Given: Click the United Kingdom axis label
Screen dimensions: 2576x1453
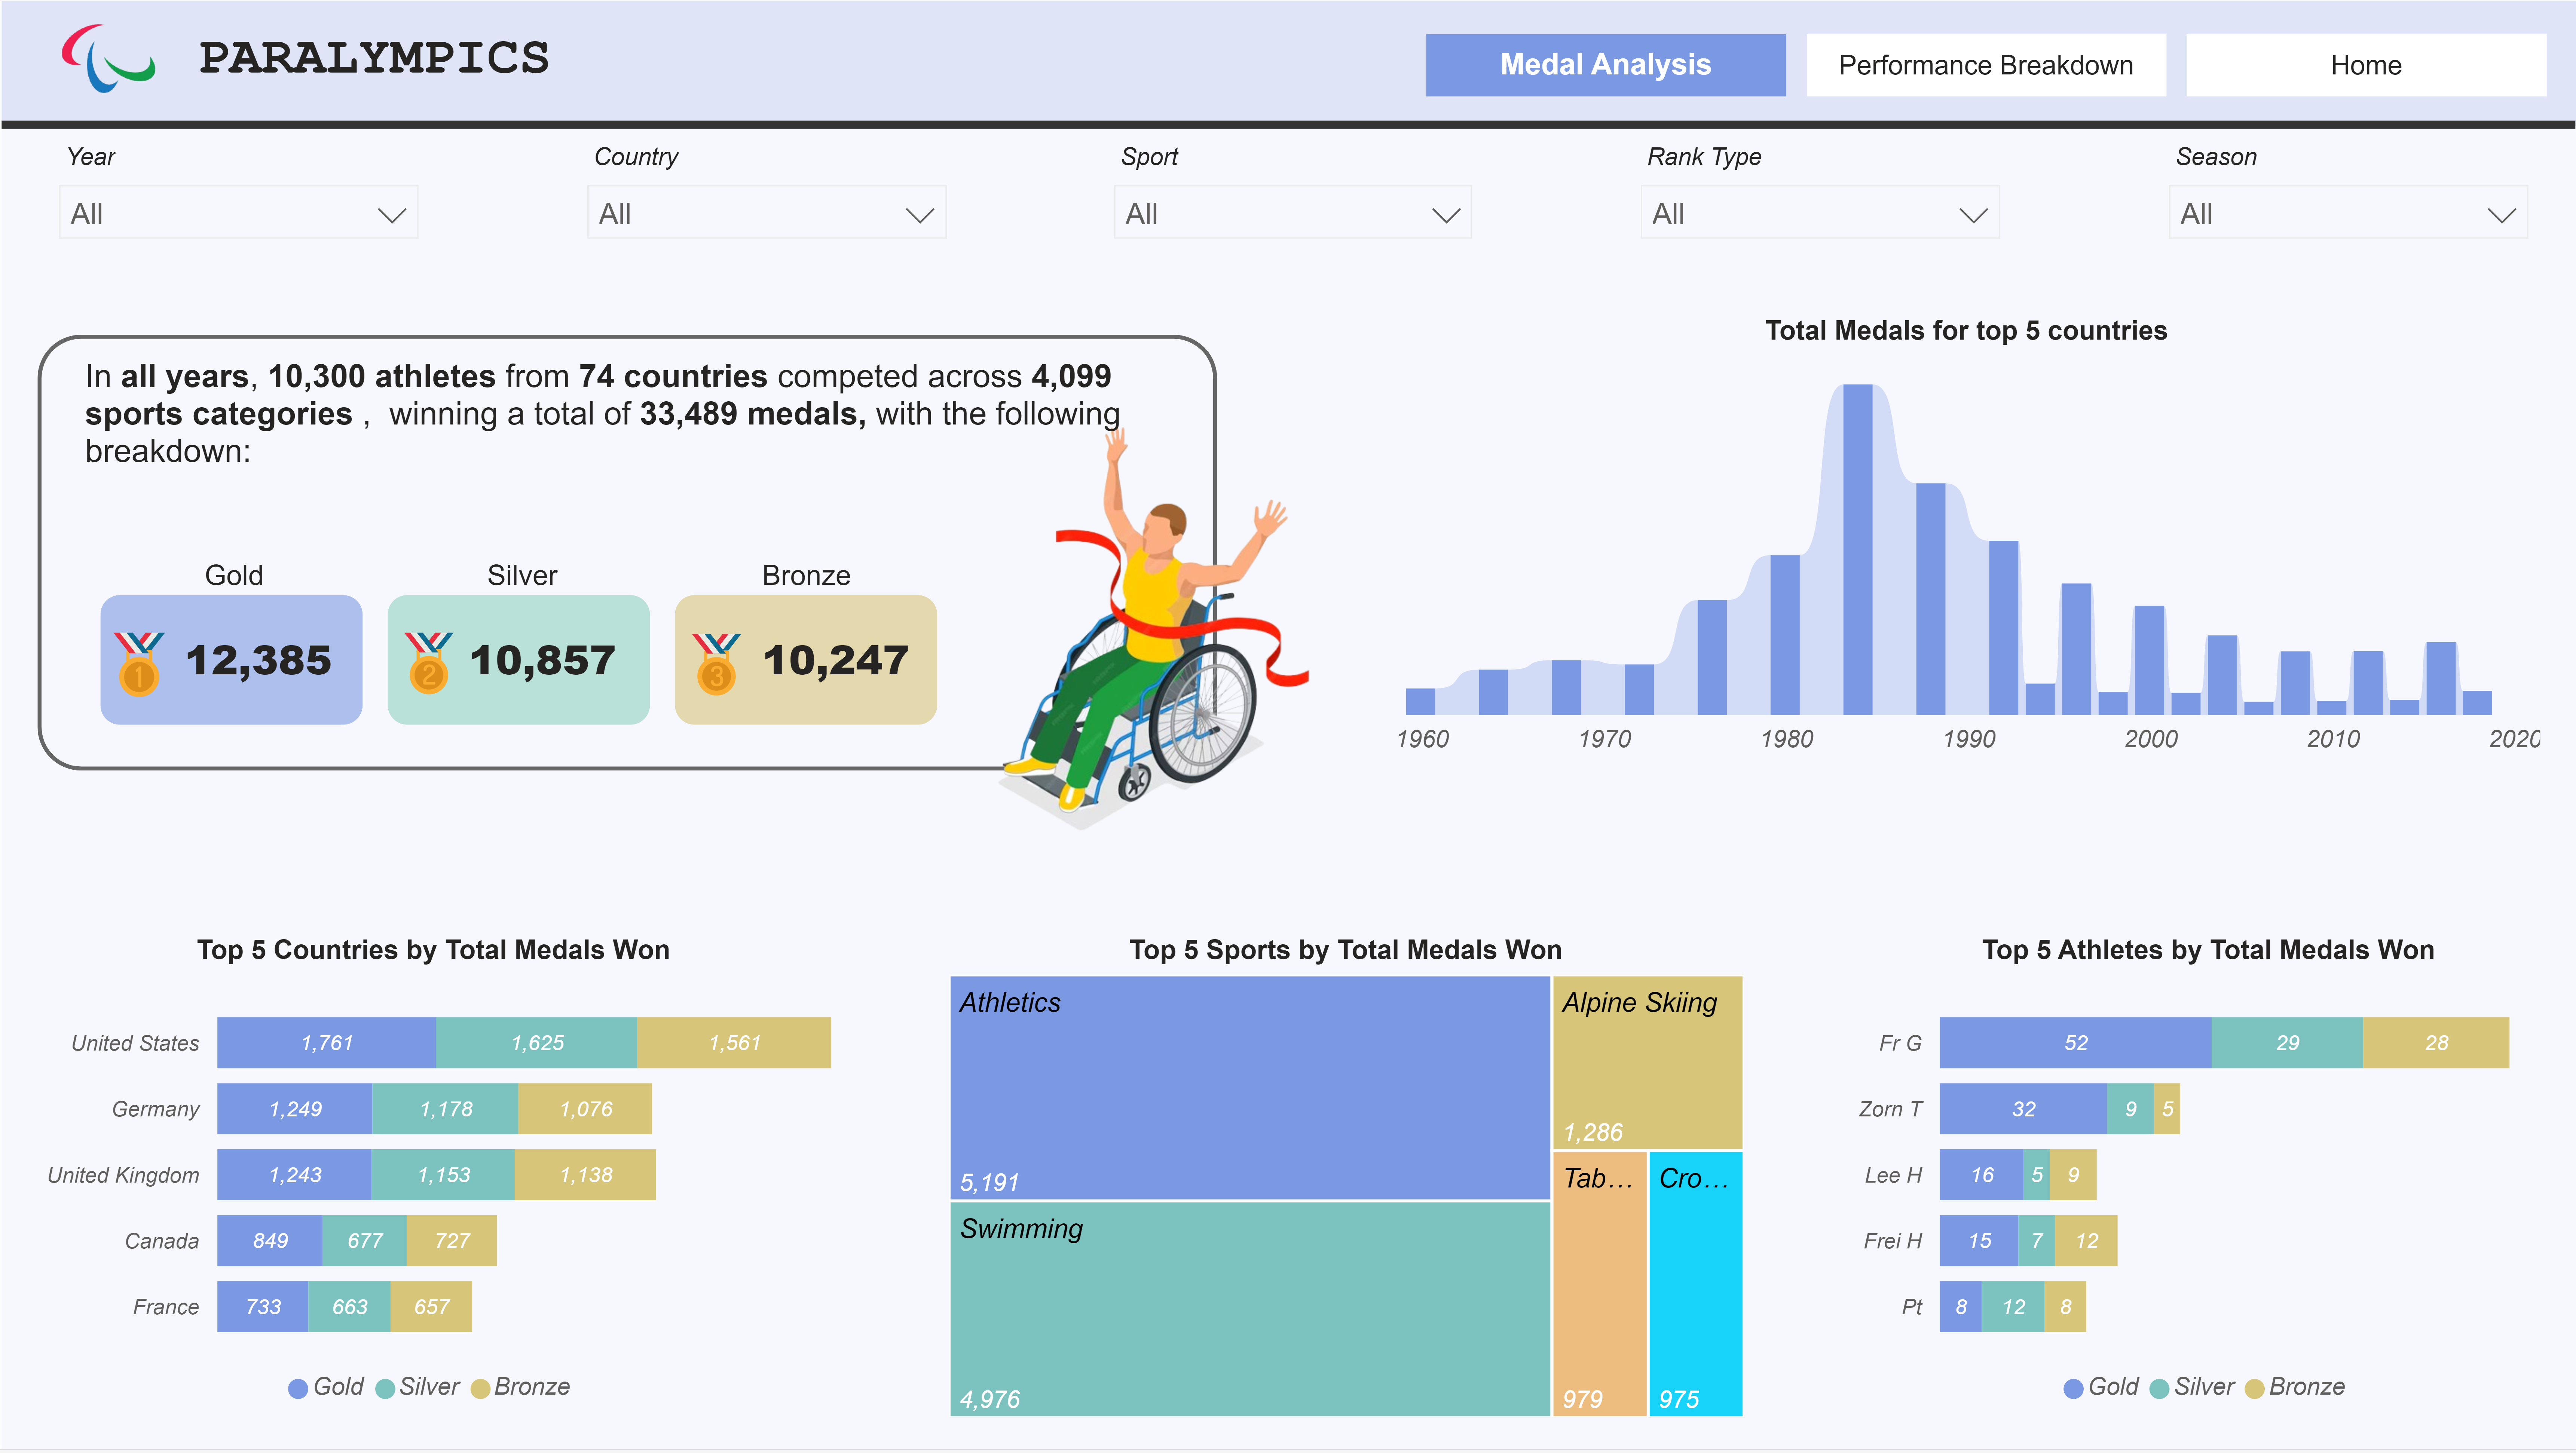Looking at the screenshot, I should point(123,1175).
